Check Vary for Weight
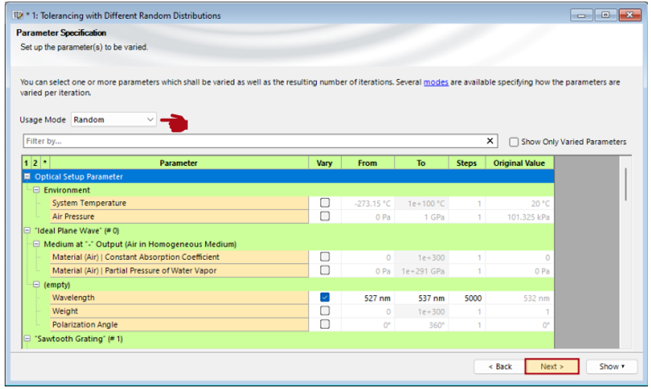651x389 pixels. click(325, 311)
